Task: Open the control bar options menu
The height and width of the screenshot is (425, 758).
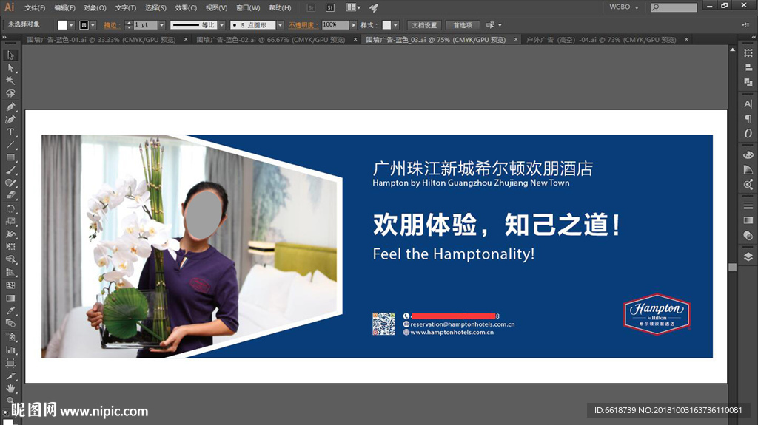Action: click(x=745, y=24)
